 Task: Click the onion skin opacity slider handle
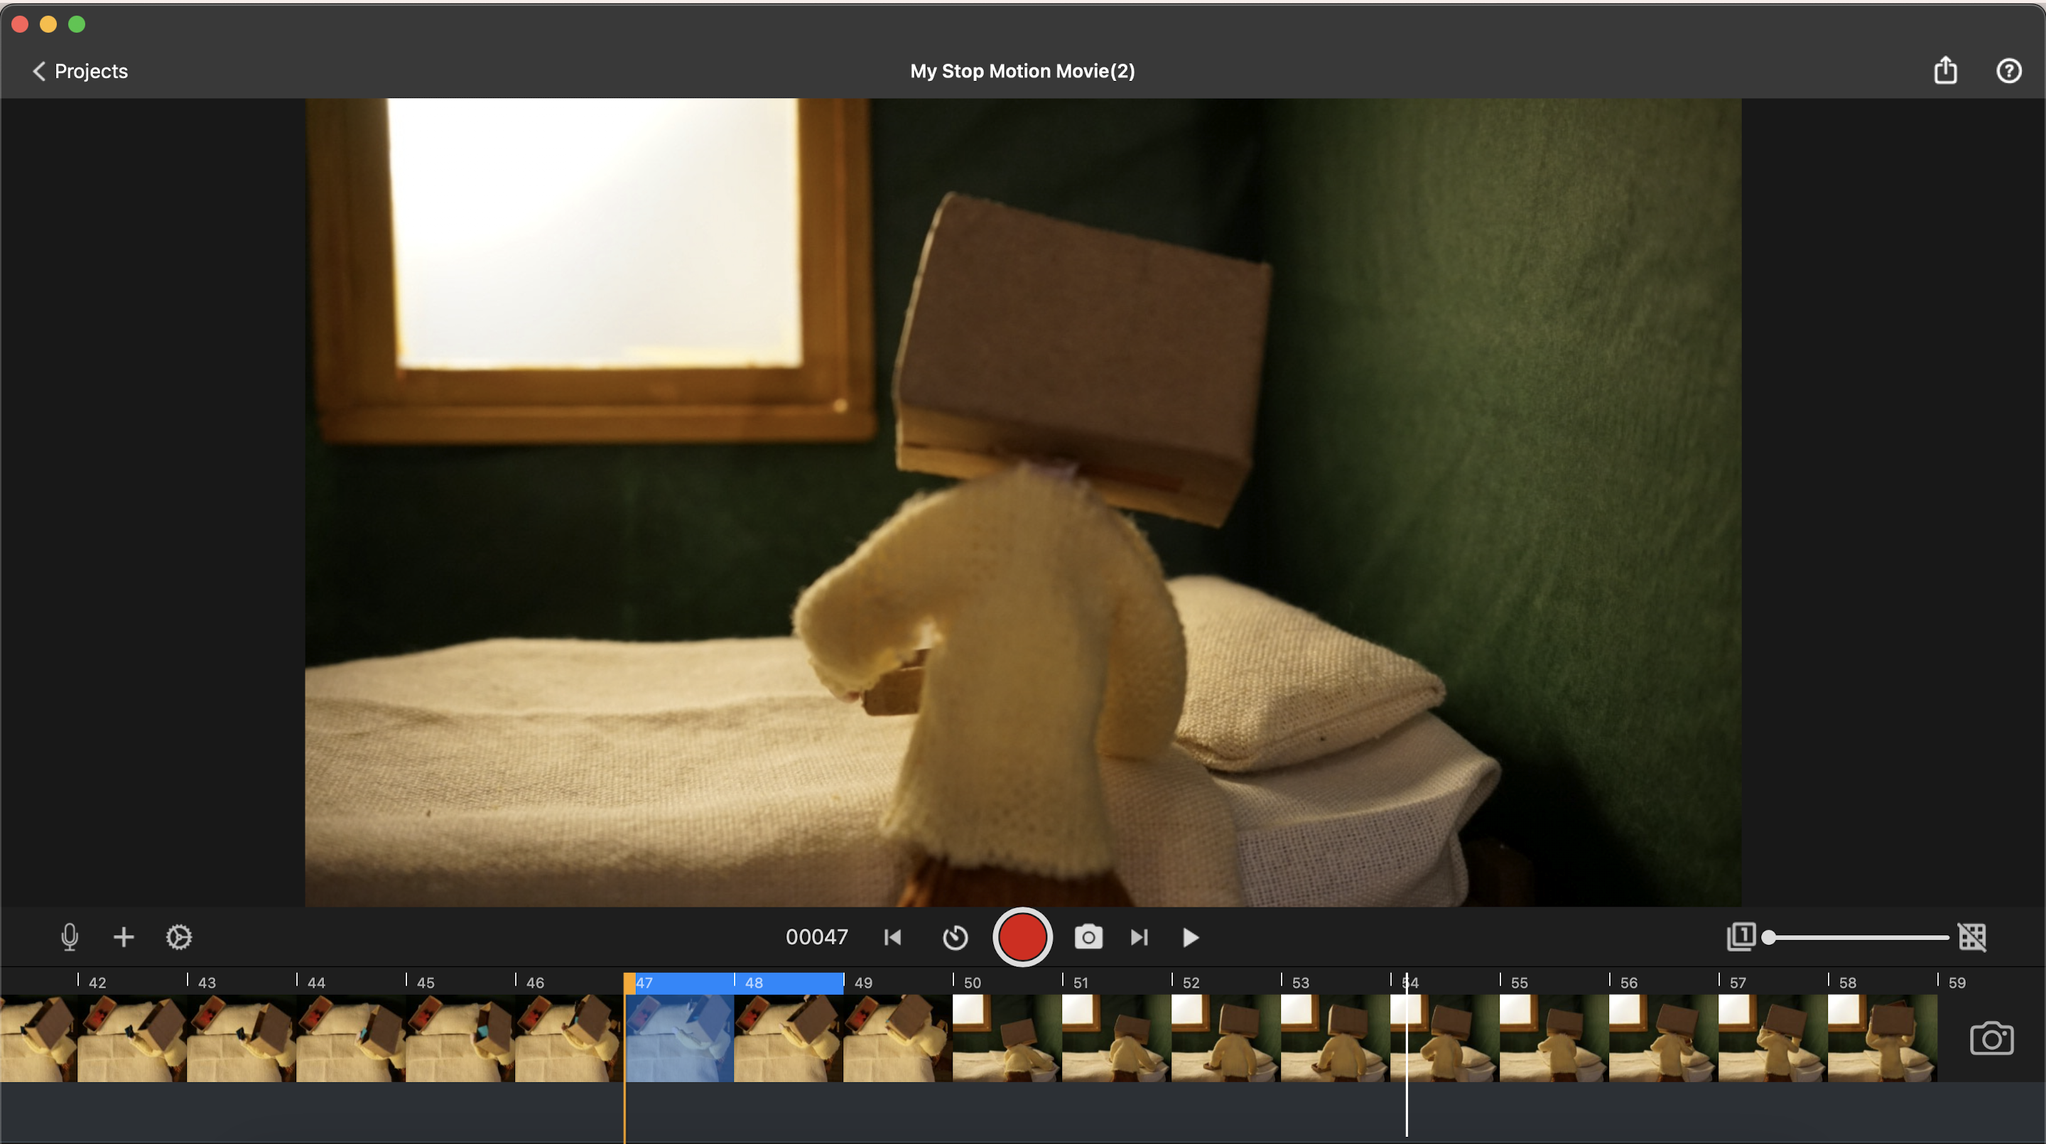pyautogui.click(x=1769, y=937)
